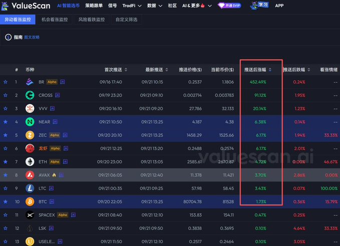Click the 100.00% sentiment in LTC row
The width and height of the screenshot is (340, 246).
329,188
